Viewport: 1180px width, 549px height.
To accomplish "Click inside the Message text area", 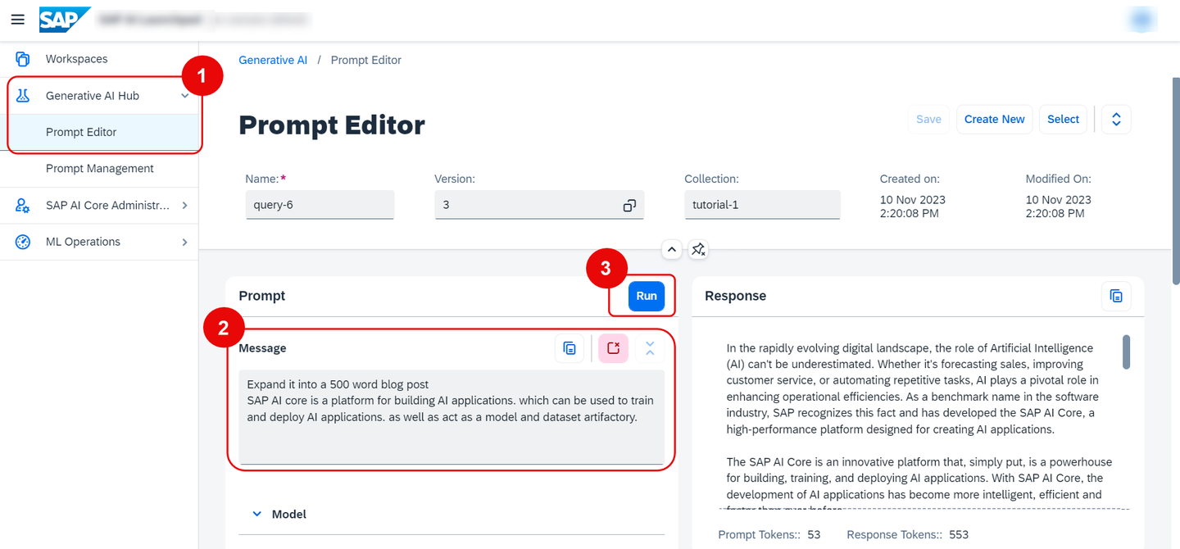I will tap(452, 417).
